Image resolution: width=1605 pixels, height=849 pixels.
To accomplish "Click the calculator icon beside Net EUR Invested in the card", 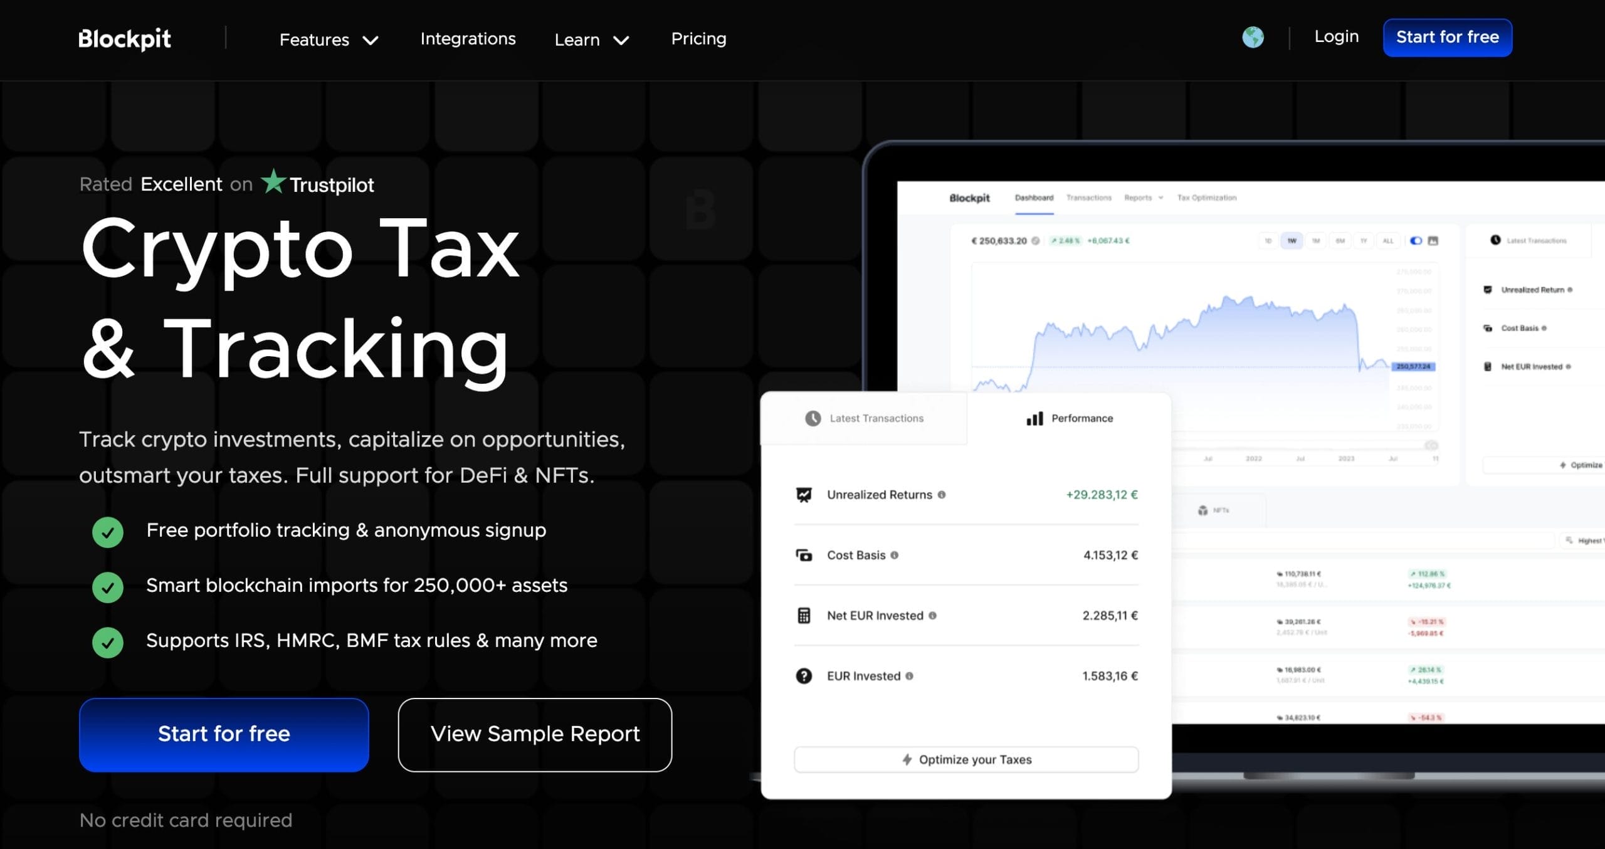I will coord(804,615).
